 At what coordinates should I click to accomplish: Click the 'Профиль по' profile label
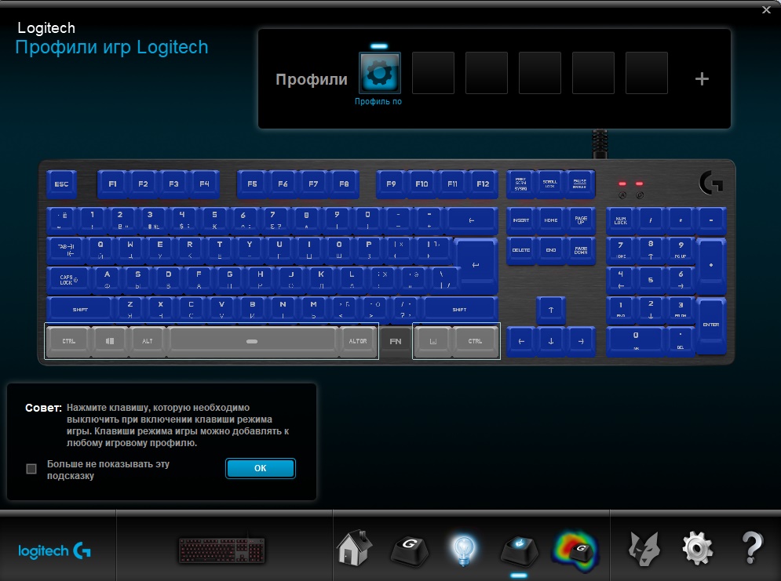(378, 101)
